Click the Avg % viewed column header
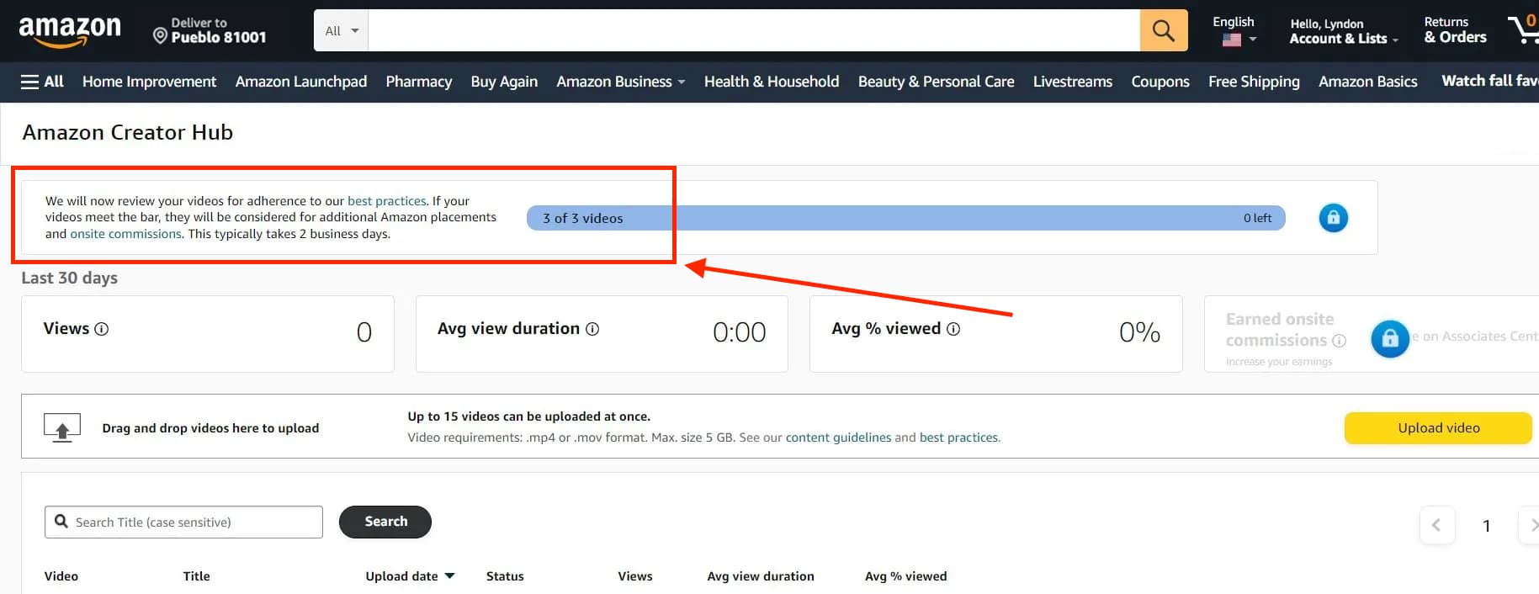This screenshot has height=594, width=1539. point(906,576)
